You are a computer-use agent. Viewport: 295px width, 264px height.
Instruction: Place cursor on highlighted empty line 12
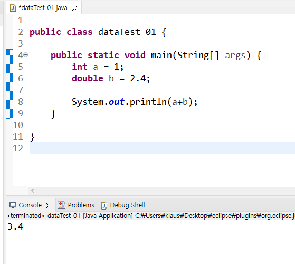pos(162,148)
